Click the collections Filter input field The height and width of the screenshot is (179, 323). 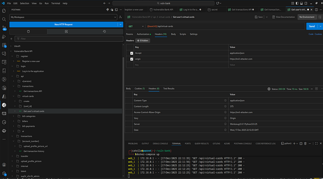pos(69,39)
